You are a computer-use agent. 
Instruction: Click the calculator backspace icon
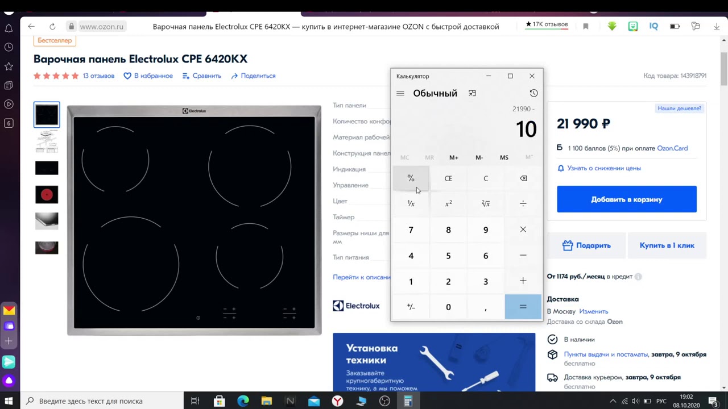click(523, 178)
